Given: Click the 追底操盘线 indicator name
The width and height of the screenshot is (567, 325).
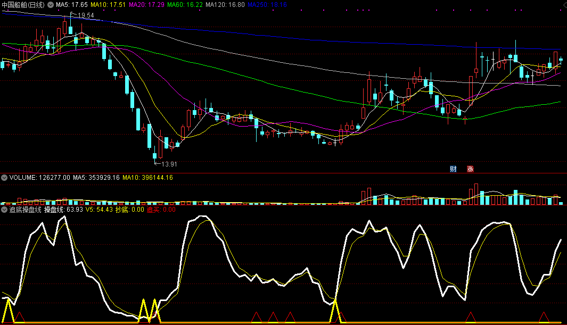Looking at the screenshot, I should pos(26,210).
